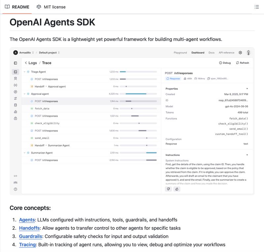264x252 pixels.
Task: Click the Armadillo 'A' organization badge
Action: (16, 53)
